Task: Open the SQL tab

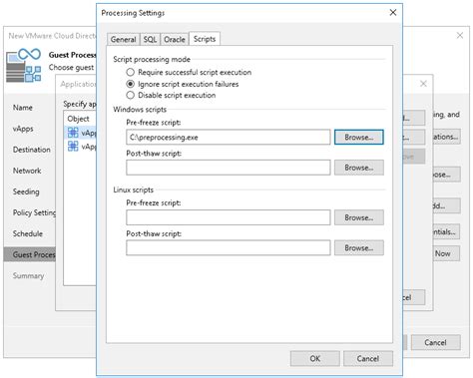Action: pos(150,39)
